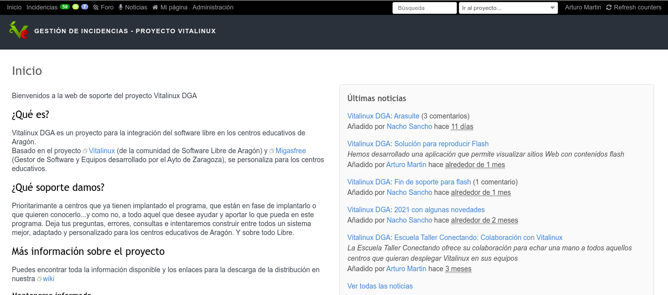Click 'Ver todas las noticias' link
668x295 pixels.
[x=380, y=286]
